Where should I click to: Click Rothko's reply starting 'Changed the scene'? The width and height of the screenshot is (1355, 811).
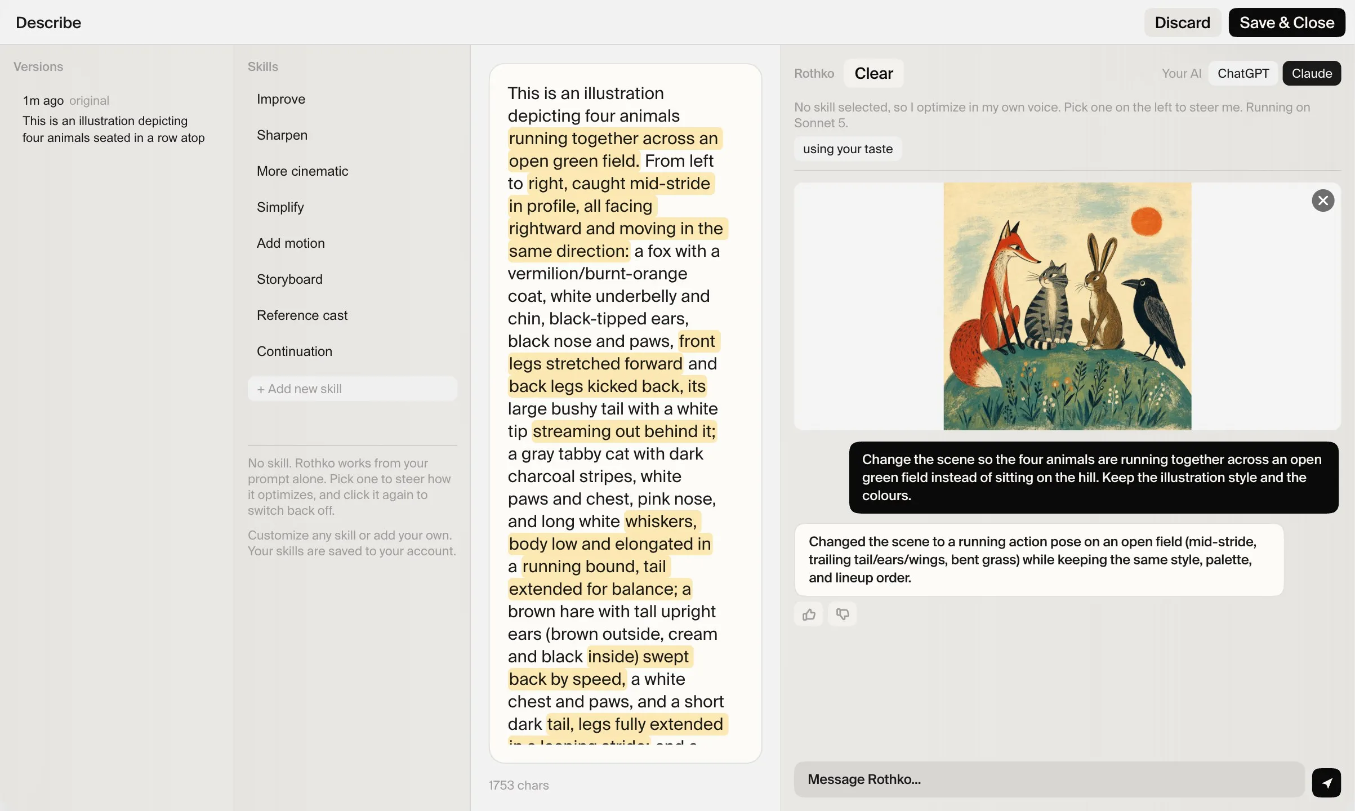click(x=1039, y=560)
